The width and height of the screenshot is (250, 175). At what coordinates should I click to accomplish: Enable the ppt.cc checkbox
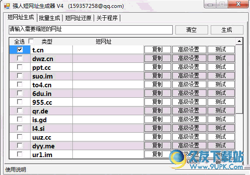20,67
